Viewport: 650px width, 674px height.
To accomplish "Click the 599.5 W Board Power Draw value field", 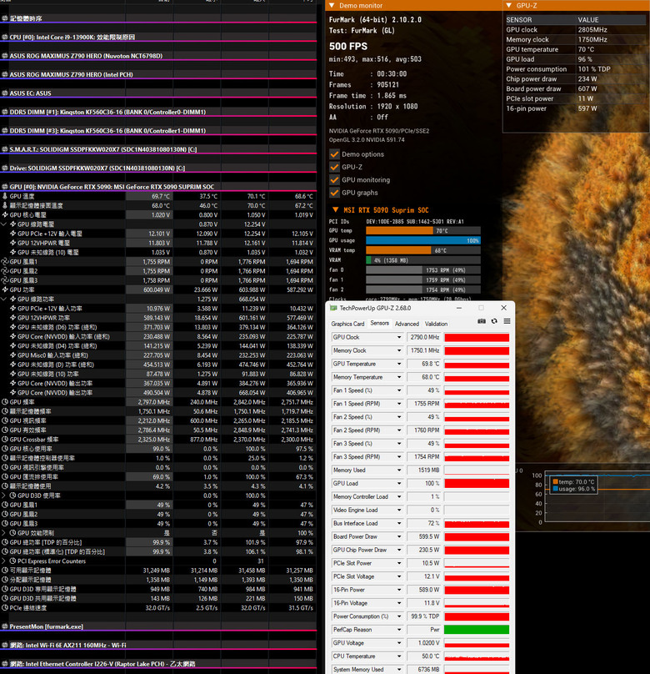I will (x=423, y=536).
